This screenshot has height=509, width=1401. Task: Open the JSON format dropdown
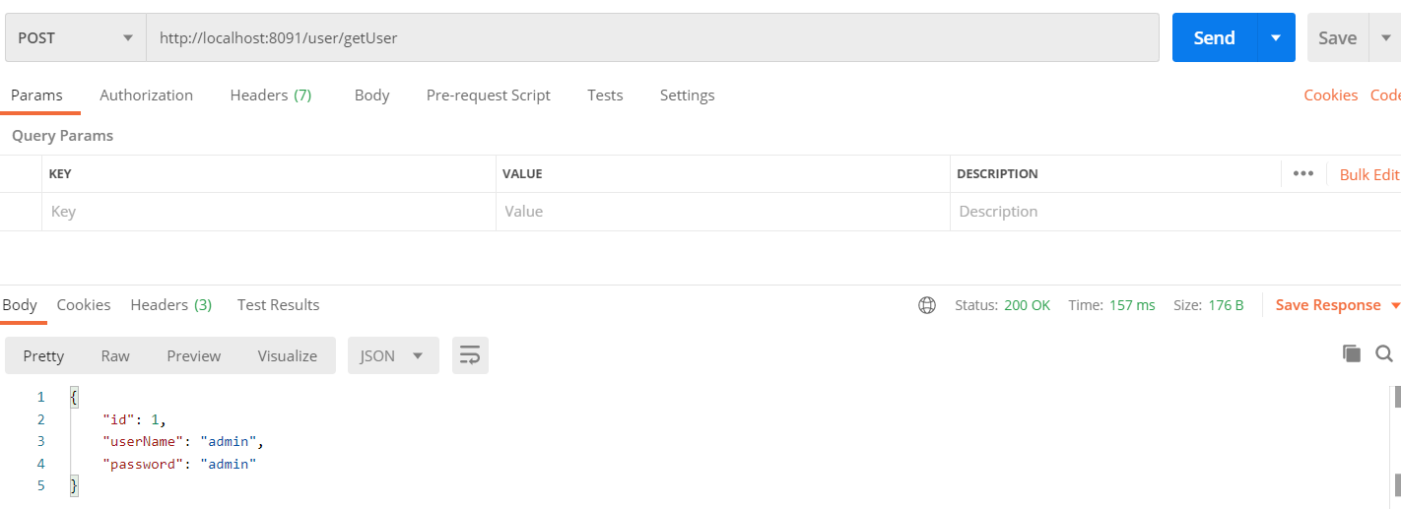[392, 355]
